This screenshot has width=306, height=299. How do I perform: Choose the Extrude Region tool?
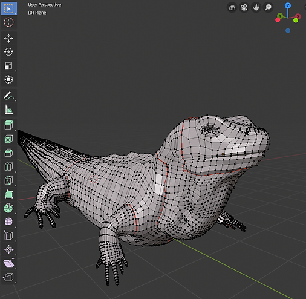(x=8, y=125)
